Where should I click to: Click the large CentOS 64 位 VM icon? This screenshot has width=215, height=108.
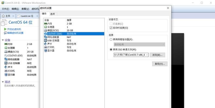(x=4, y=22)
